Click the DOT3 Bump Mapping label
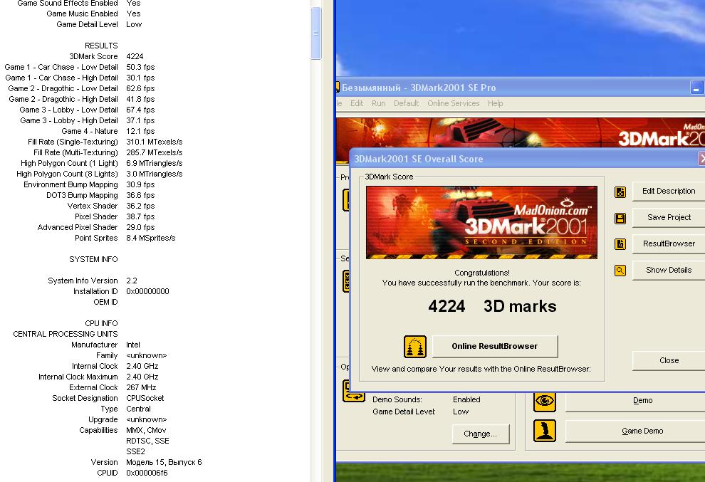This screenshot has height=482, width=705. pyautogui.click(x=82, y=196)
